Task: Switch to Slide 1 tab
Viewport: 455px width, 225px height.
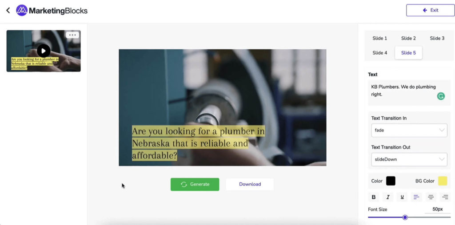Action: [379, 38]
